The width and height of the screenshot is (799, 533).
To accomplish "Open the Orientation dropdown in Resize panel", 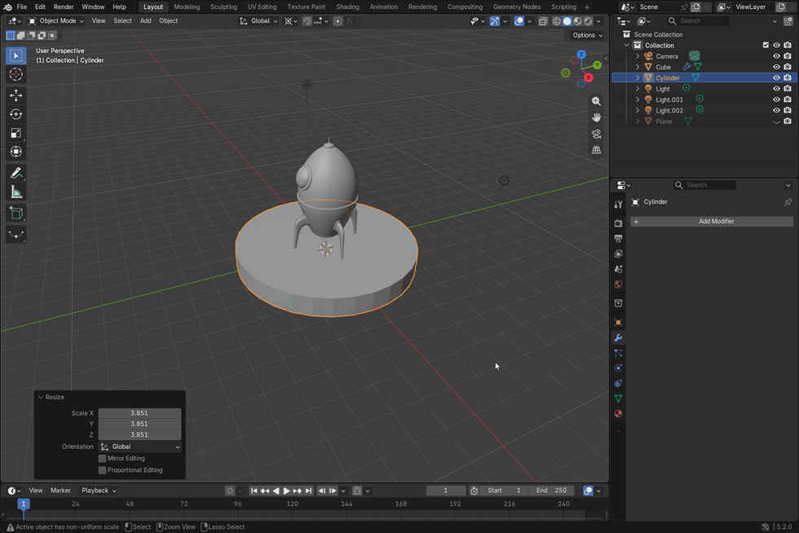I will 140,447.
